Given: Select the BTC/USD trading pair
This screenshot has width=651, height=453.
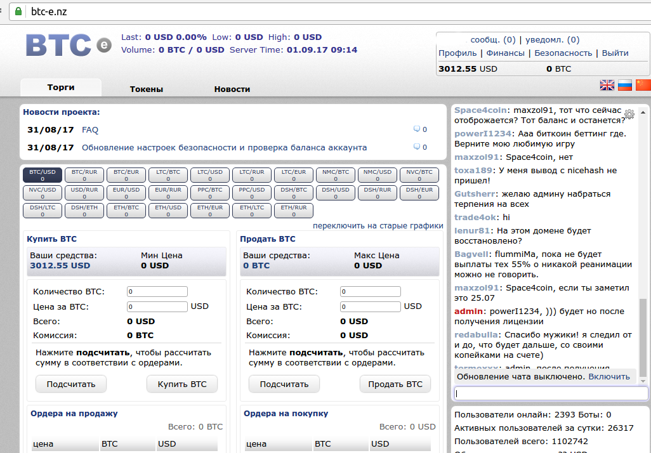Looking at the screenshot, I should coord(43,175).
